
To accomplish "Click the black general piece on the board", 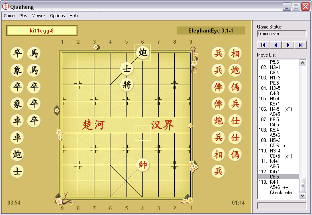I will click(x=126, y=85).
